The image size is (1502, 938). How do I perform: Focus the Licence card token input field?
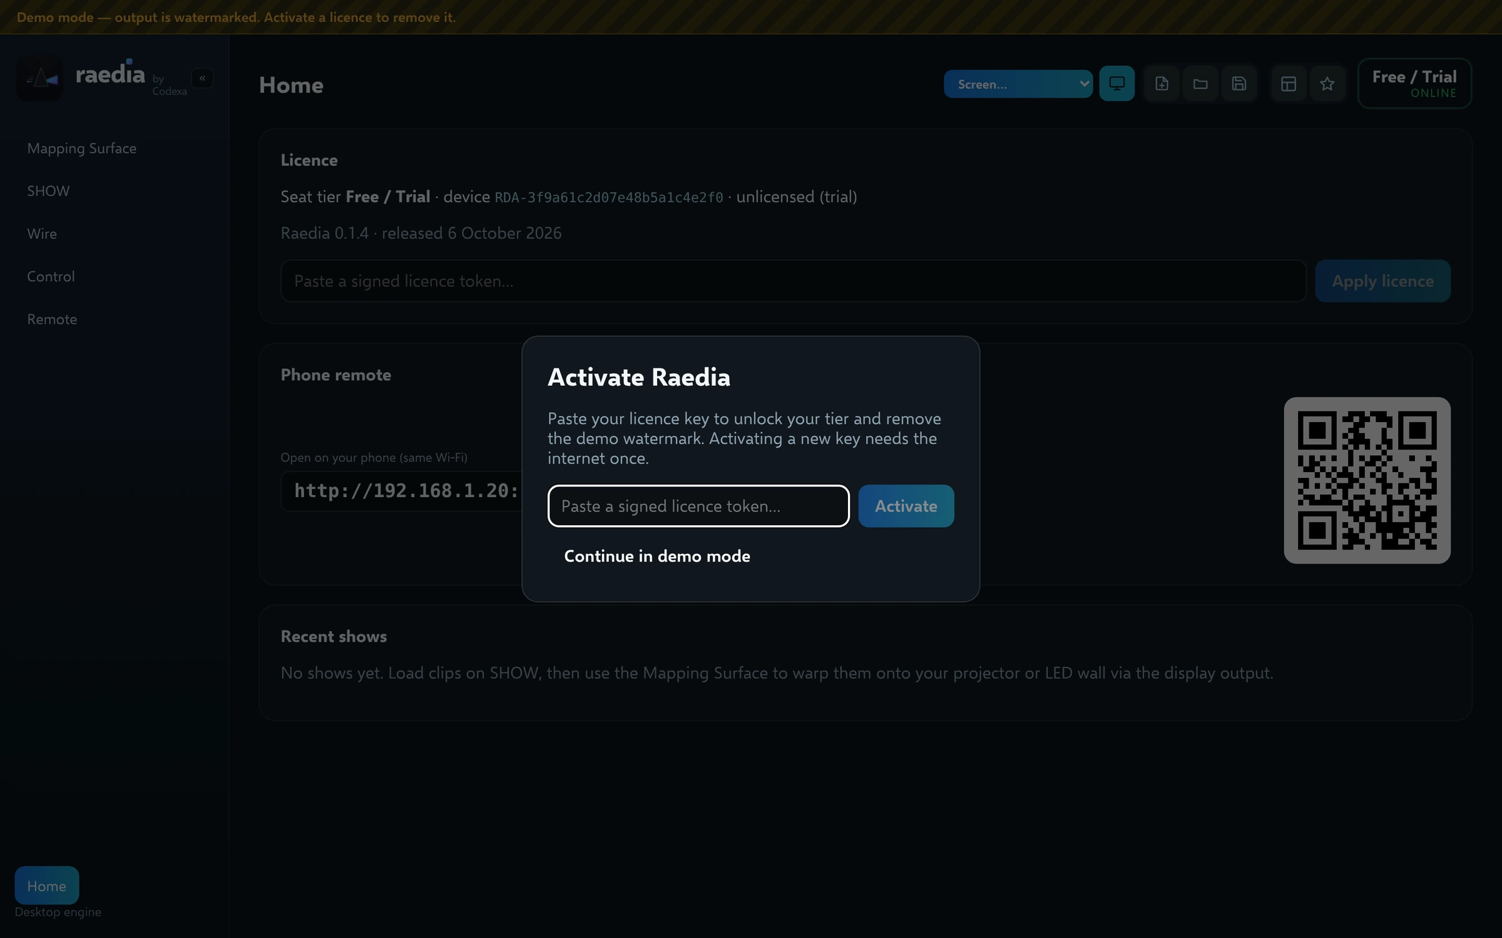click(x=793, y=281)
